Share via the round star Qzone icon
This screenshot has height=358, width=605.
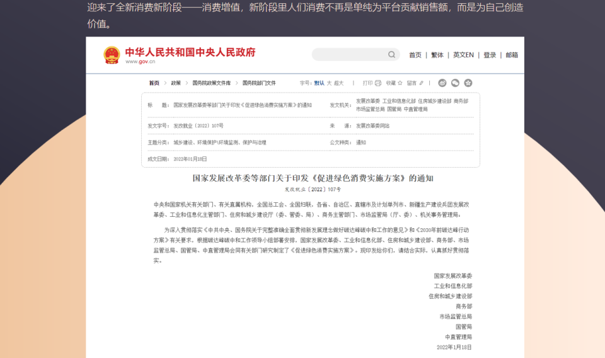[x=468, y=83]
